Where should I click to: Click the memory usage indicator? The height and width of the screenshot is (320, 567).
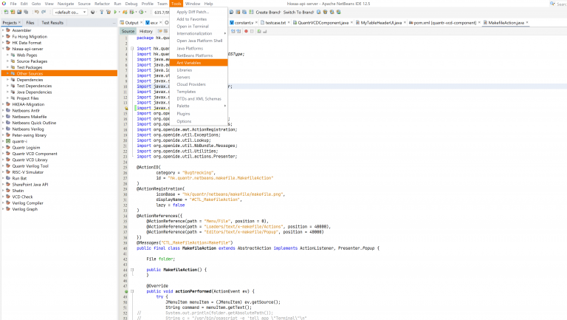coord(162,13)
